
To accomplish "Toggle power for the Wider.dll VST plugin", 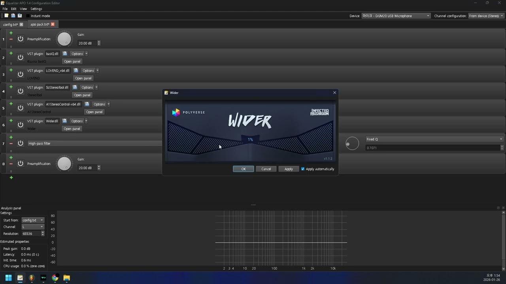I will pos(21,125).
